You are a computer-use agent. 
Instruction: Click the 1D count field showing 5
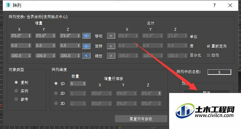(x=78, y=84)
